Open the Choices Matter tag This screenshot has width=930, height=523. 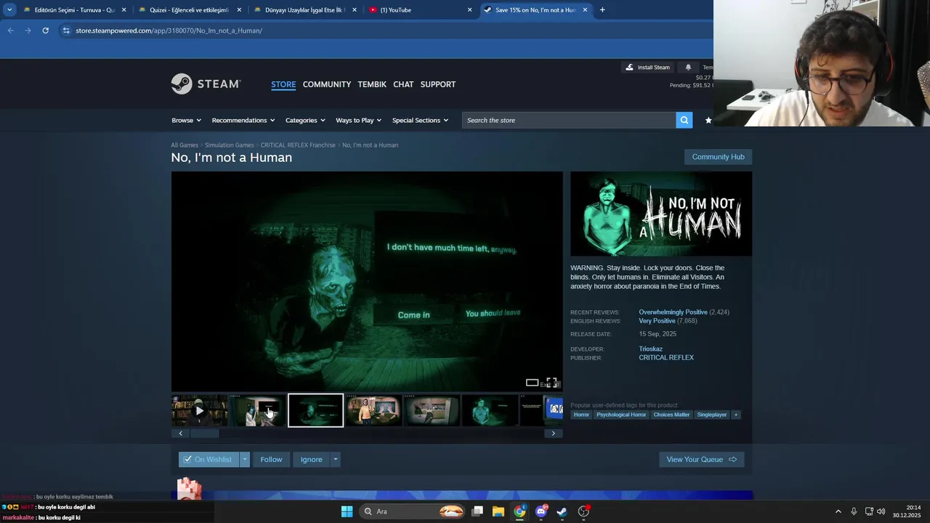click(x=671, y=415)
